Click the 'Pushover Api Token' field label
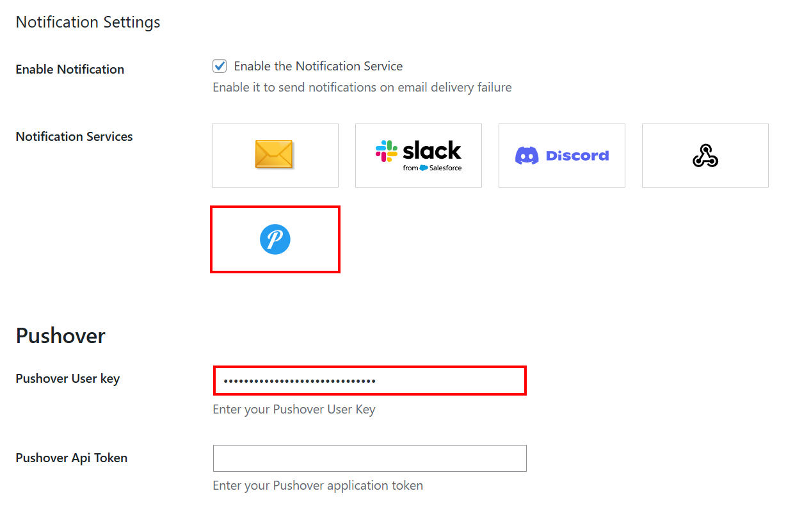 point(72,458)
